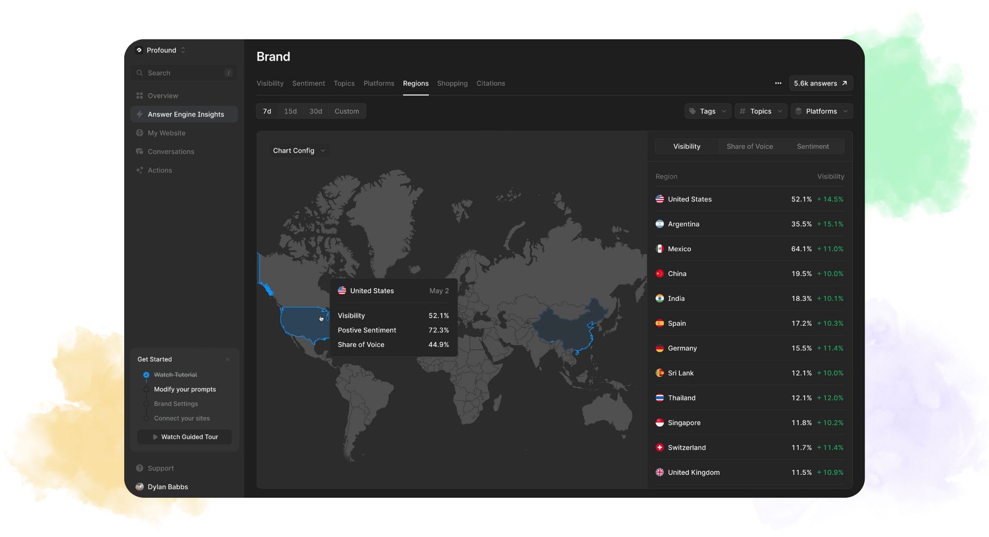Click the Conversations chat icon
989x537 pixels.
coord(140,152)
